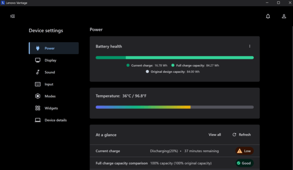The height and width of the screenshot is (170, 293).
Task: Click the Current charge row label
Action: point(108,151)
